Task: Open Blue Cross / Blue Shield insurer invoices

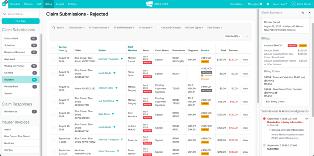Action: pyautogui.click(x=21, y=136)
